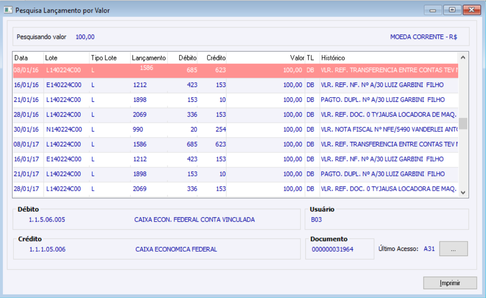The image size is (486, 298).
Task: Click the Valor column header
Action: pyautogui.click(x=266, y=58)
